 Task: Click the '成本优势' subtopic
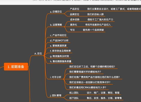pos(75,20)
